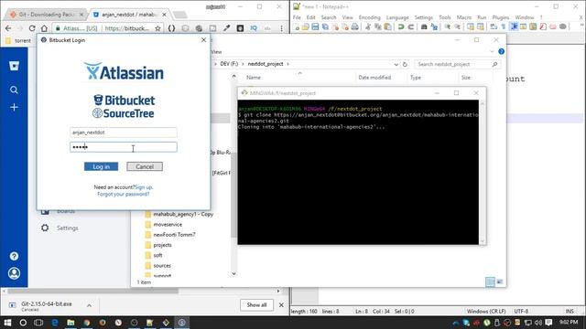Click the Bitbucket bucket logo in blue sidebar
The height and width of the screenshot is (329, 586).
pos(14,66)
